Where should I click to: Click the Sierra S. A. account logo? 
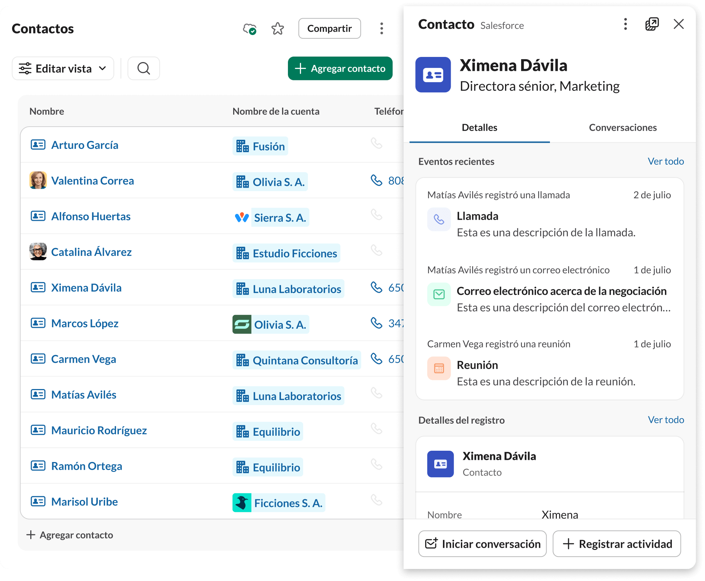tap(242, 218)
